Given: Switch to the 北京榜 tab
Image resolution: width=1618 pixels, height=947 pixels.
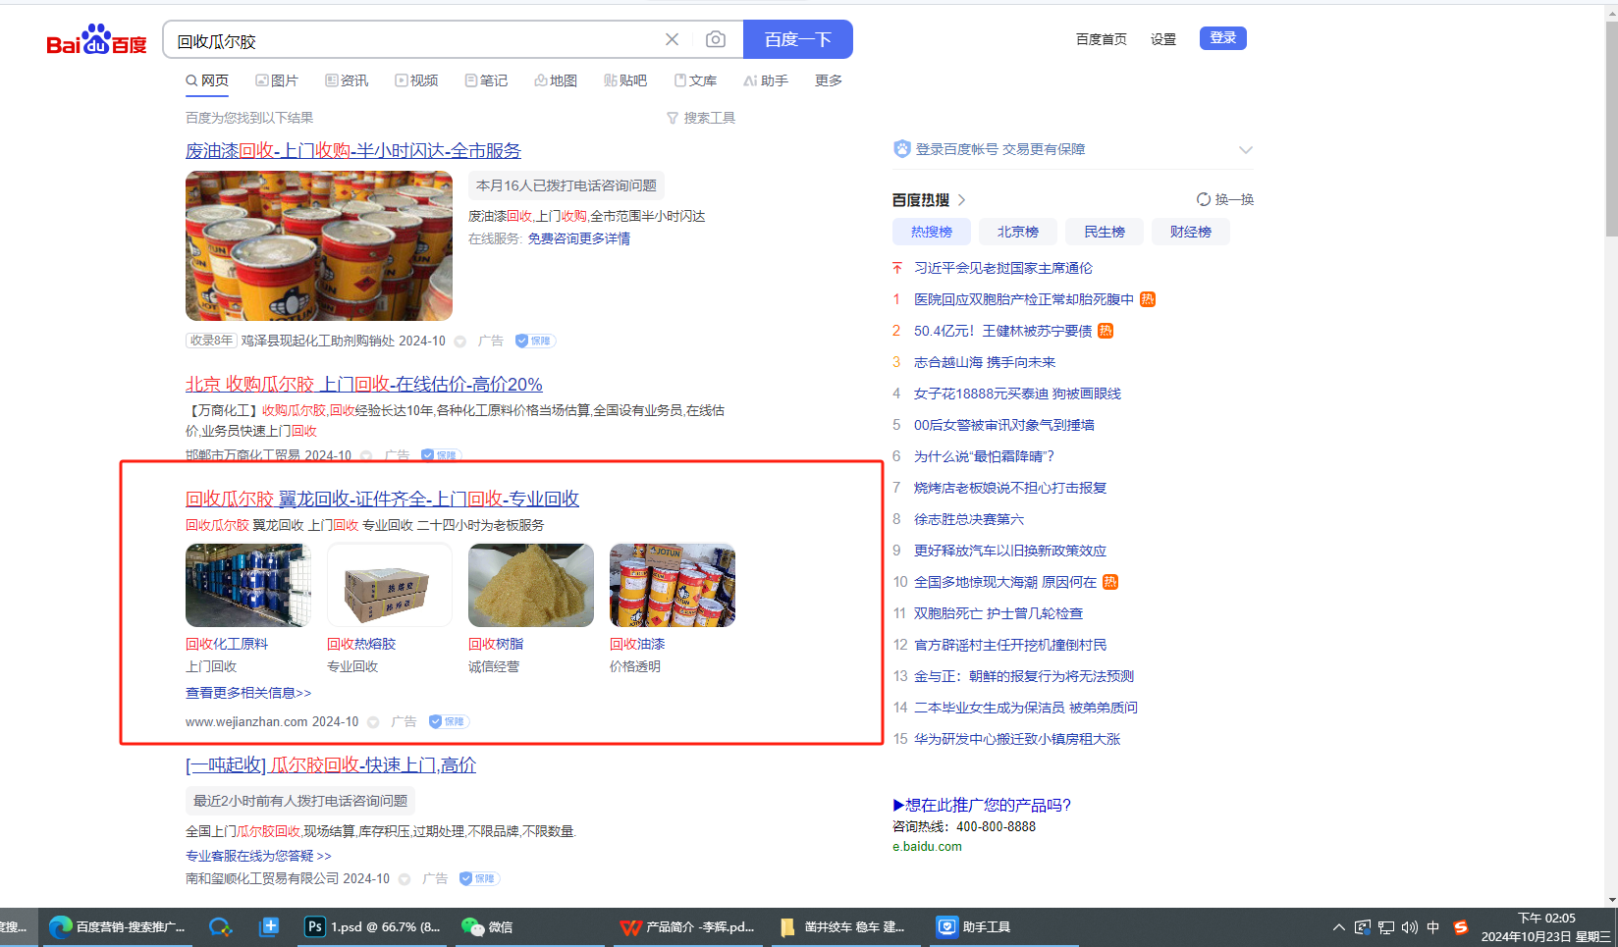Looking at the screenshot, I should tap(1018, 232).
